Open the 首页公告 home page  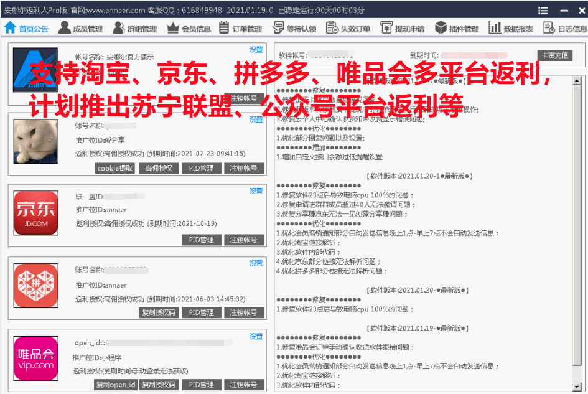[x=26, y=28]
